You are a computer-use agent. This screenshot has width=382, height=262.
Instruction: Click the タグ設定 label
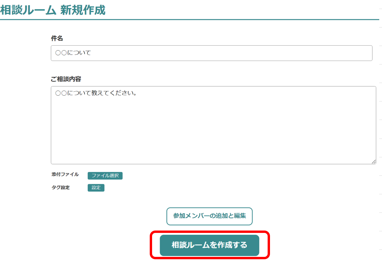[x=61, y=188]
